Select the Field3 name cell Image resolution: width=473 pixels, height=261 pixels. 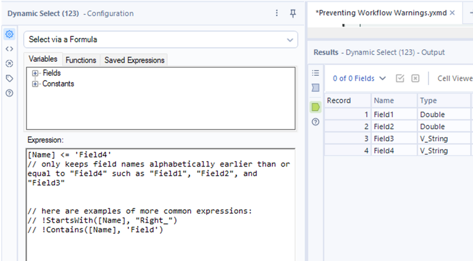coord(395,139)
